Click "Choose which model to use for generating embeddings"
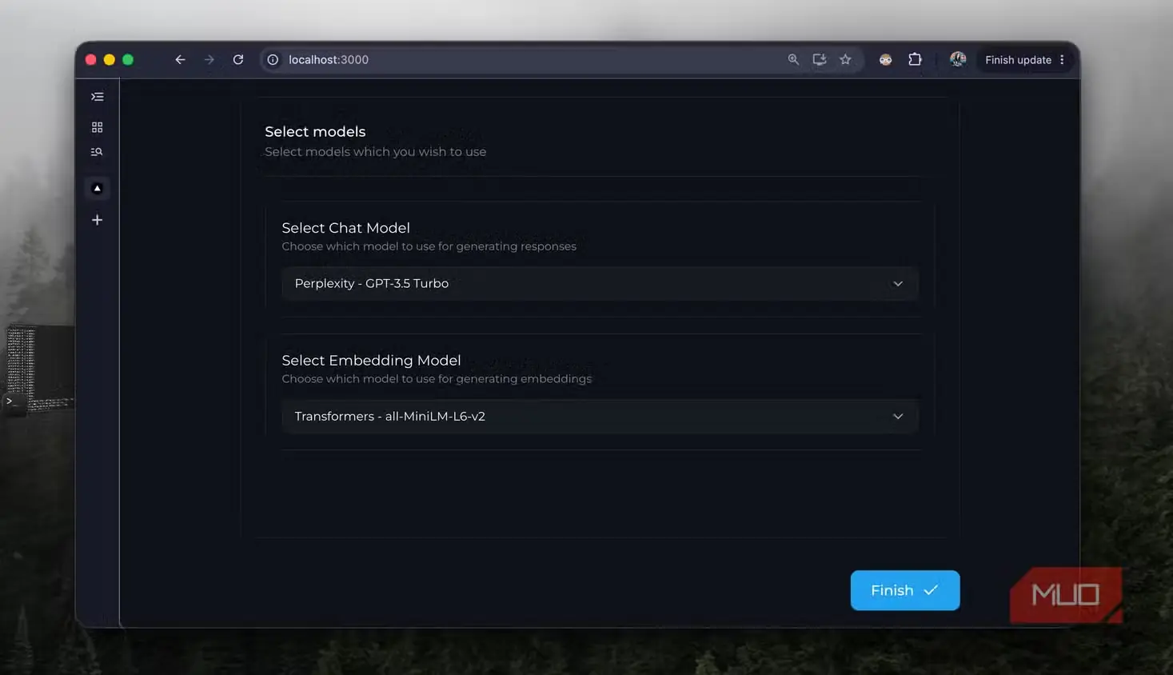 (437, 379)
